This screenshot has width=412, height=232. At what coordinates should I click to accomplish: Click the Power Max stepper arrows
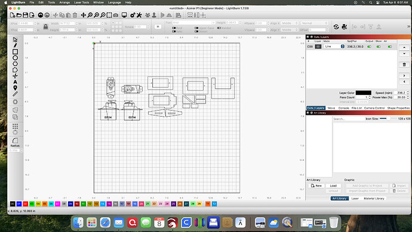tap(408, 97)
